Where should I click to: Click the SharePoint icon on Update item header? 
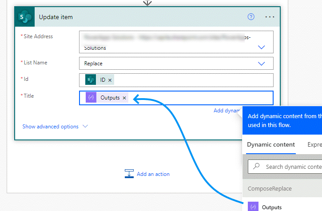(24, 17)
